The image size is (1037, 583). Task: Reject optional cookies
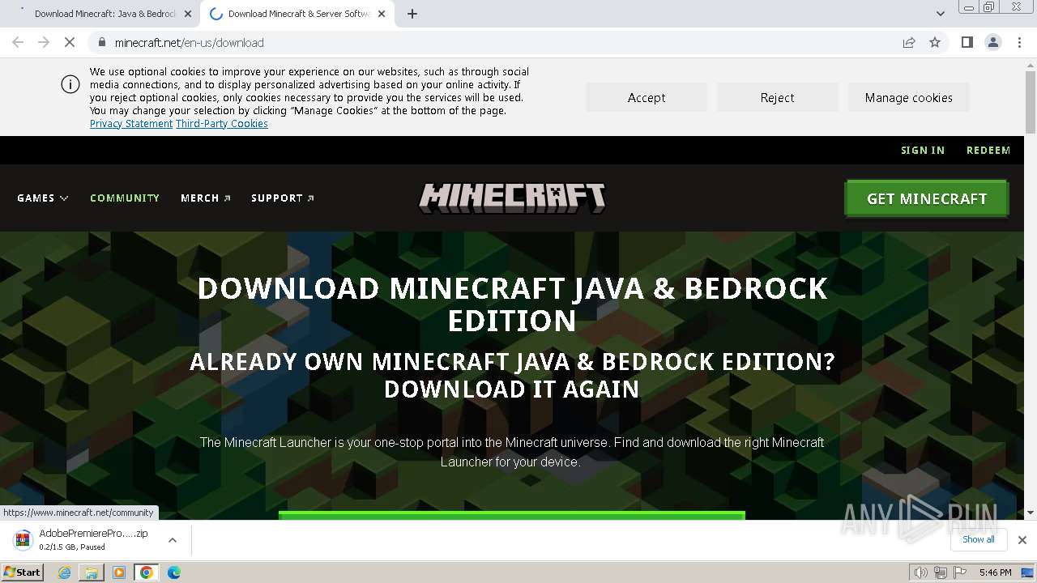[777, 97]
